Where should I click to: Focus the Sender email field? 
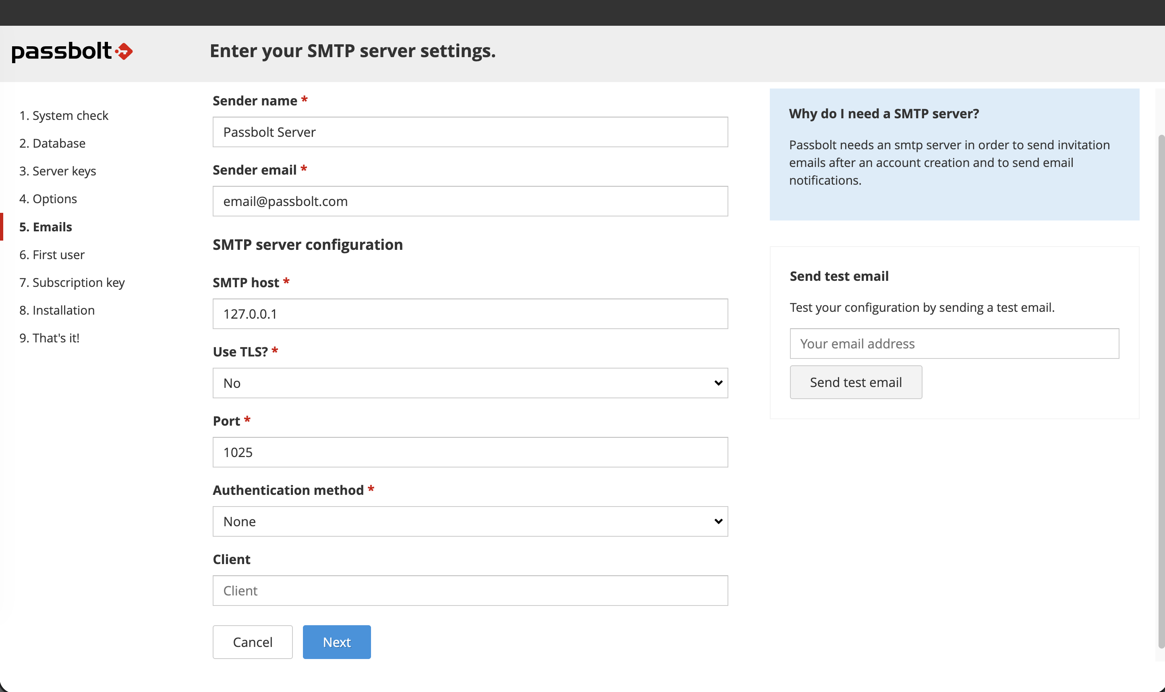(x=470, y=201)
